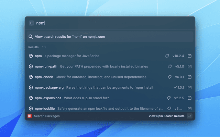The width and height of the screenshot is (220, 137).
Task: Click the calendar icon in the npm-check row
Action: pos(189,77)
